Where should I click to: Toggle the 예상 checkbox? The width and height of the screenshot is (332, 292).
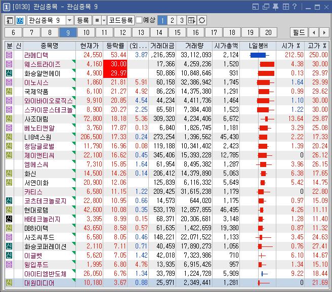[139, 20]
